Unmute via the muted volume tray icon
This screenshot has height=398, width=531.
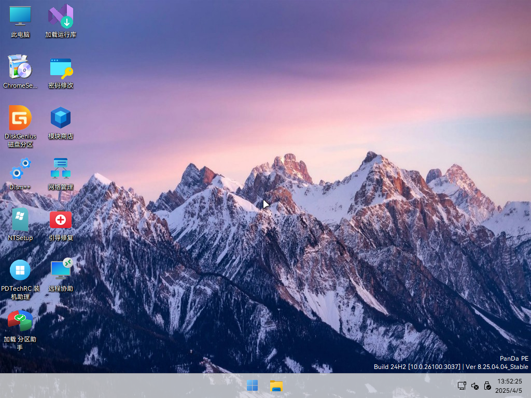(x=474, y=386)
